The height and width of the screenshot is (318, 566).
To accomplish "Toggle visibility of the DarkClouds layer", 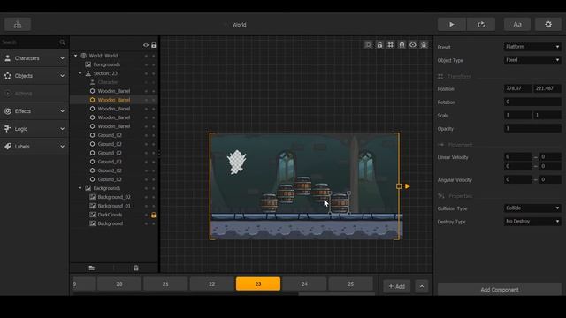I will coord(146,215).
